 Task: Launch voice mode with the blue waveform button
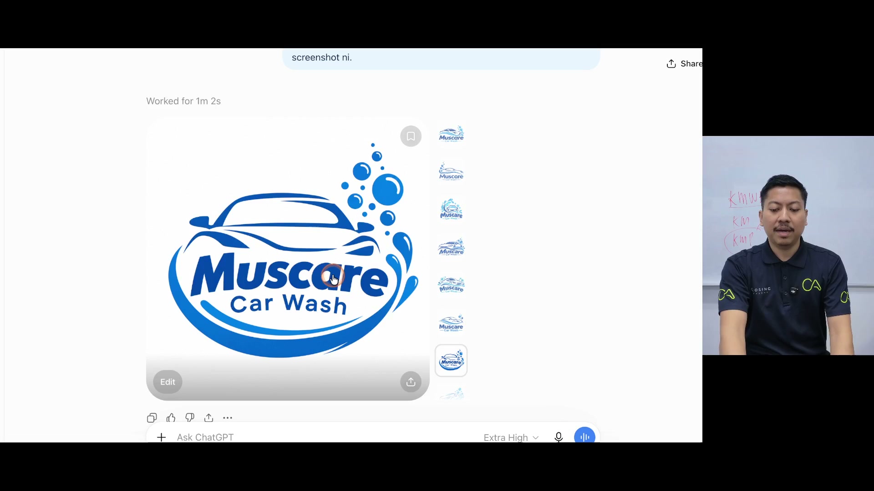(584, 436)
